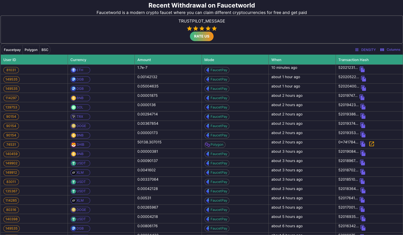Click the Polygon mode chip in SHIB row
The height and width of the screenshot is (235, 403).
pos(215,145)
